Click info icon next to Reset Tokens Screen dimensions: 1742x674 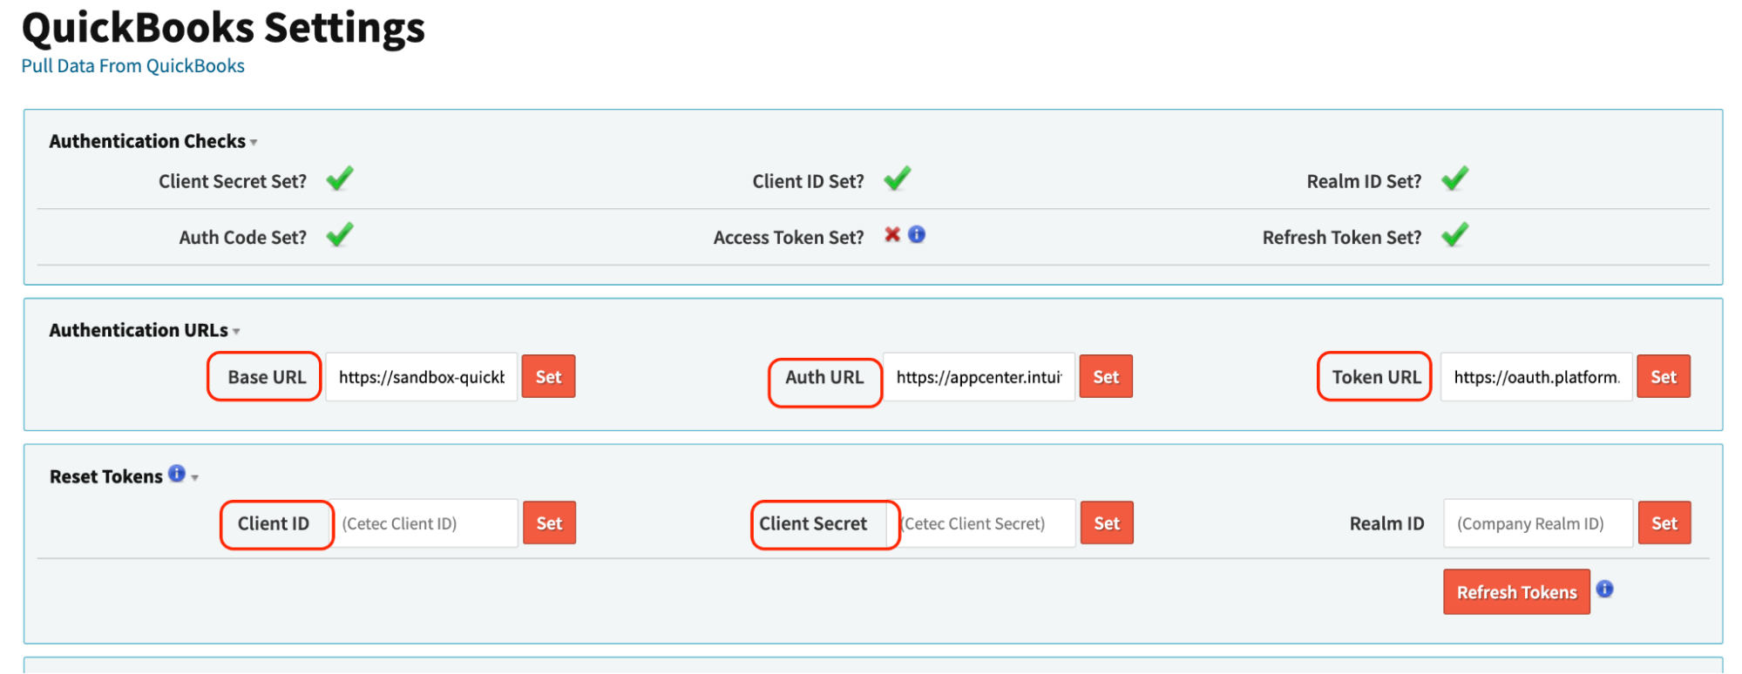(x=177, y=474)
